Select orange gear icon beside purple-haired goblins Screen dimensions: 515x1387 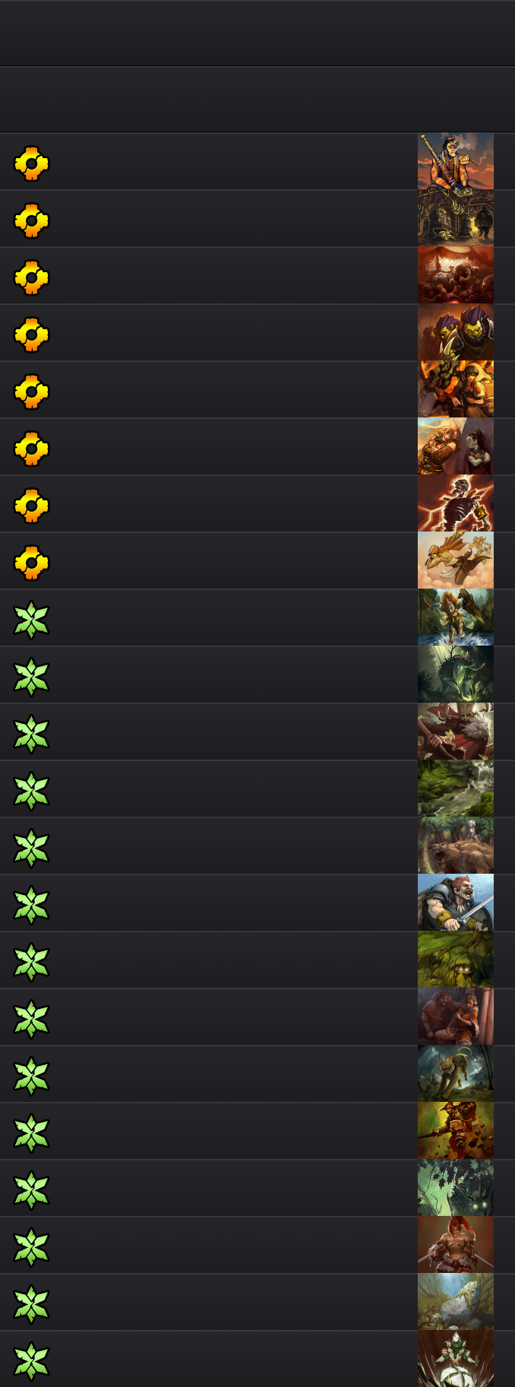coord(31,335)
